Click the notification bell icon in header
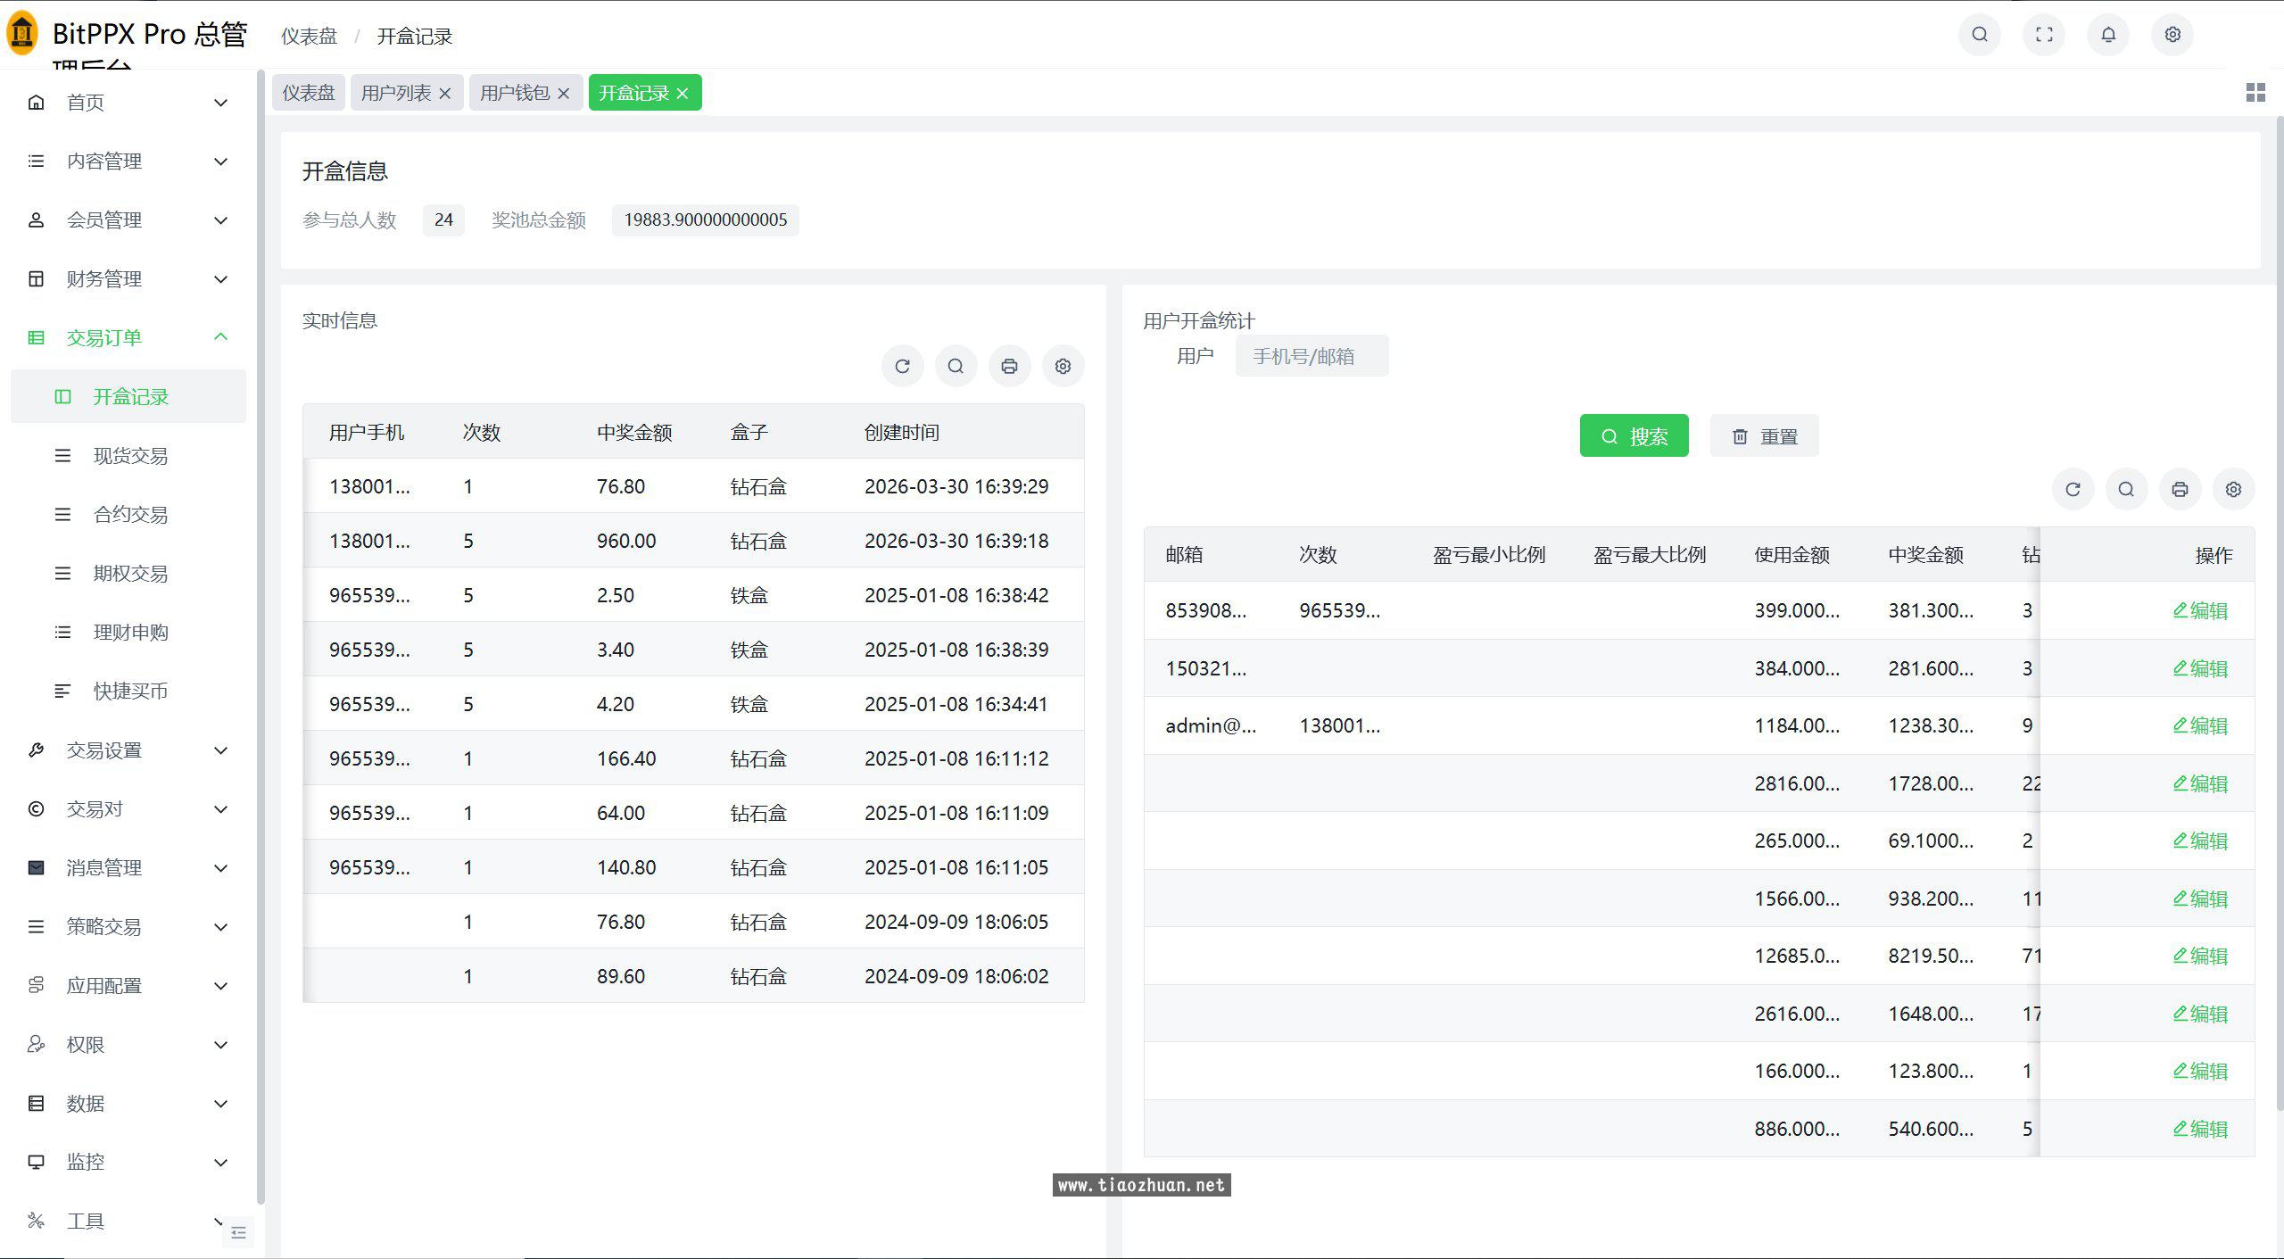 (x=2108, y=35)
